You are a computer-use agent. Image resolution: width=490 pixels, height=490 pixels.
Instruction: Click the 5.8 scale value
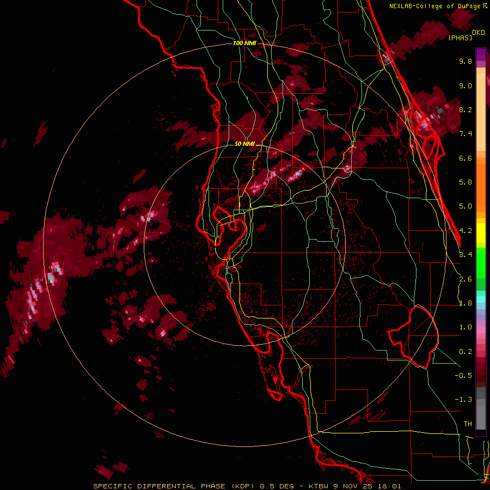click(465, 182)
